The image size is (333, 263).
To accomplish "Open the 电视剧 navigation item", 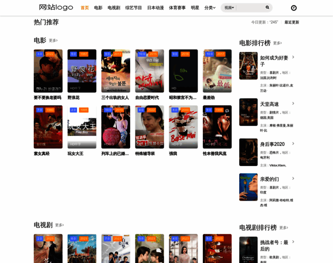I will click(114, 8).
